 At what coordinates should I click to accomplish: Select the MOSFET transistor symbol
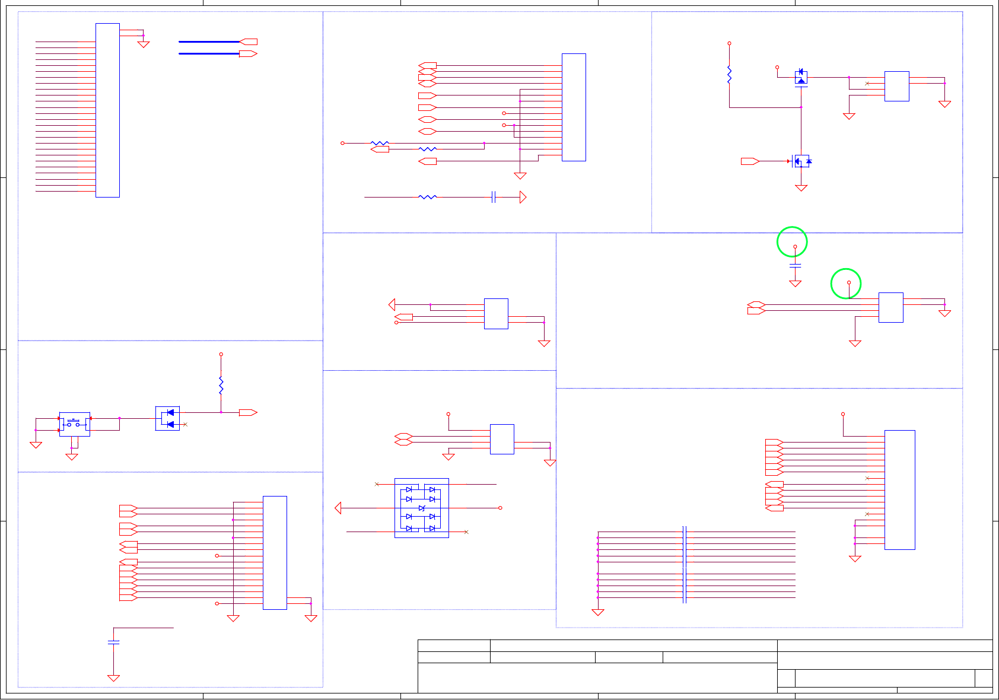(801, 161)
